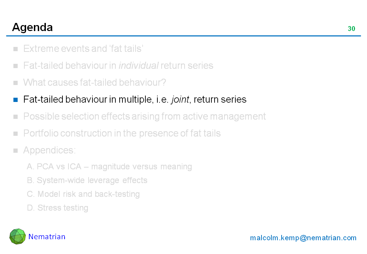Viewport: 367px width, 254px height.
Task: Click the grey bullet beside 'Extreme events'
Action: [16, 49]
